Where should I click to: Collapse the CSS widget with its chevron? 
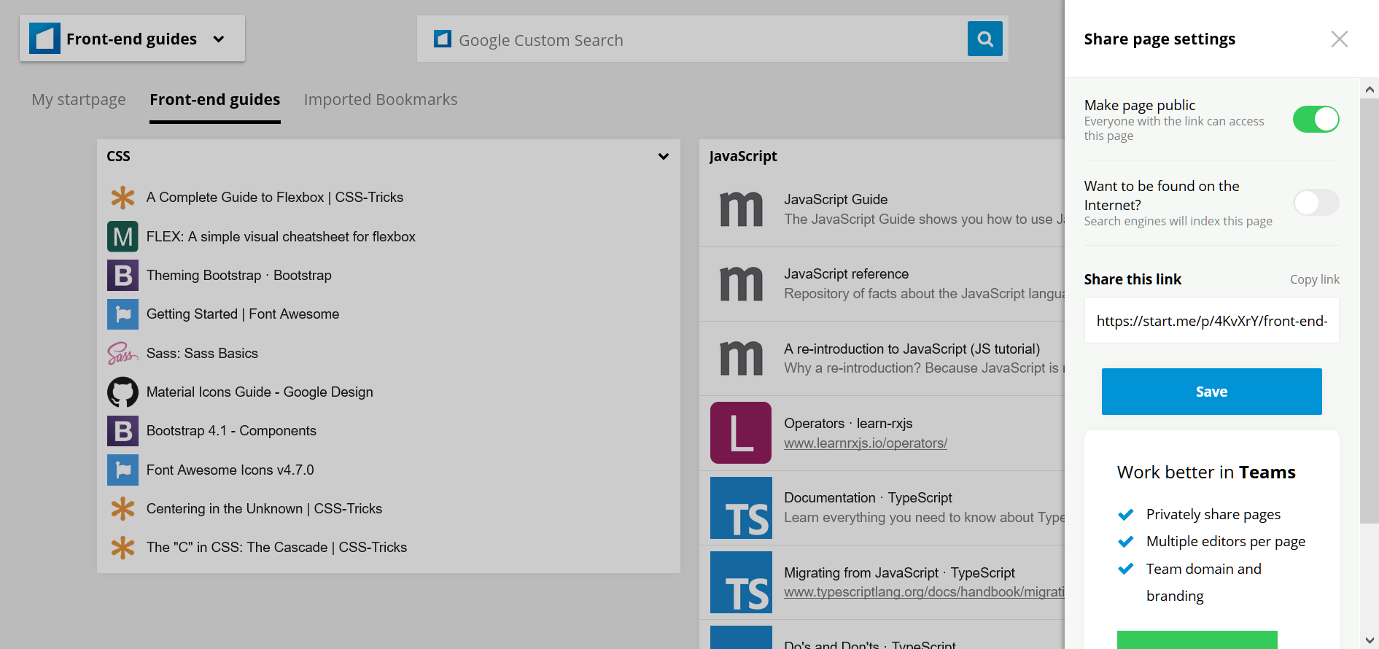click(x=663, y=156)
